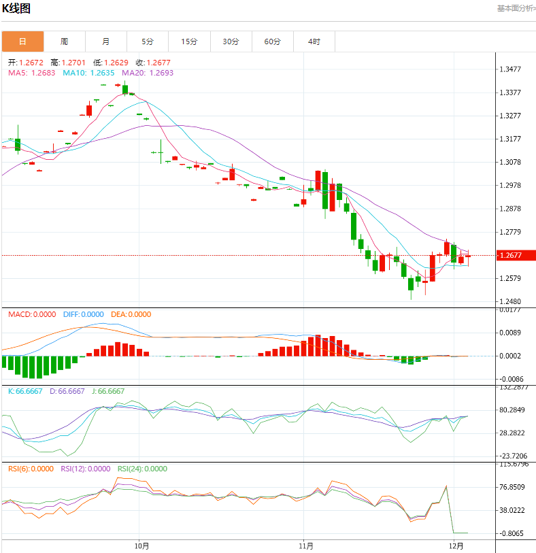
Task: Click the 0.0089 MACD axis label
Action: [510, 333]
